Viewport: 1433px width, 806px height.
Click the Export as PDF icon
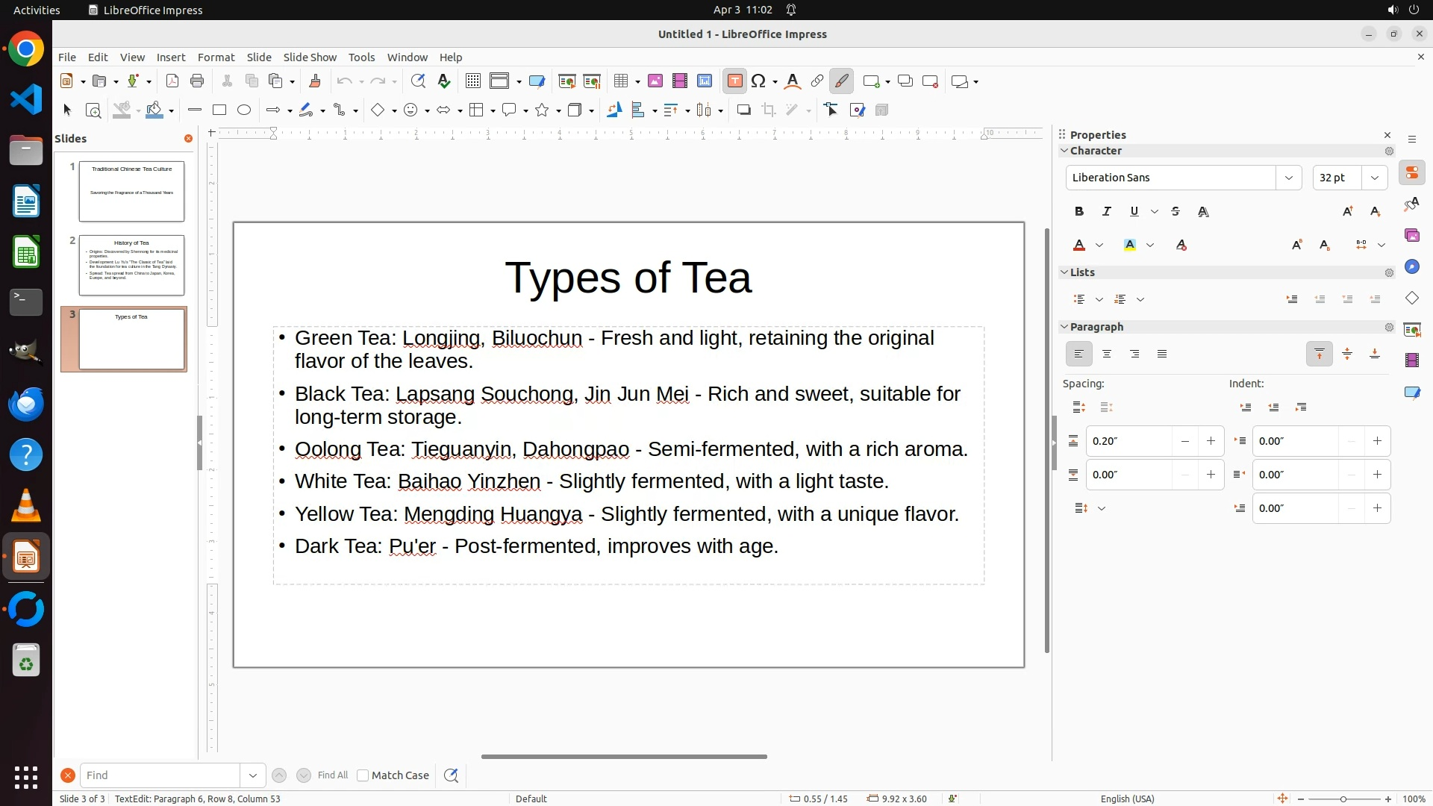[x=172, y=81]
